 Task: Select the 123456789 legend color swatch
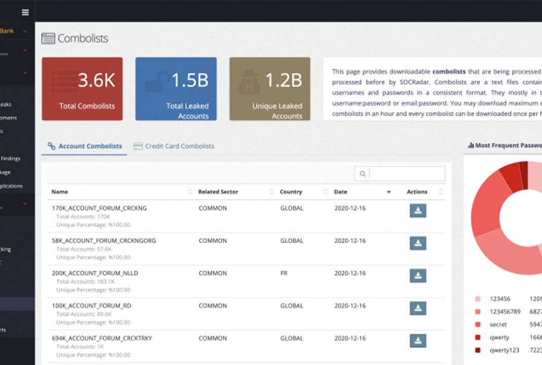[x=478, y=311]
